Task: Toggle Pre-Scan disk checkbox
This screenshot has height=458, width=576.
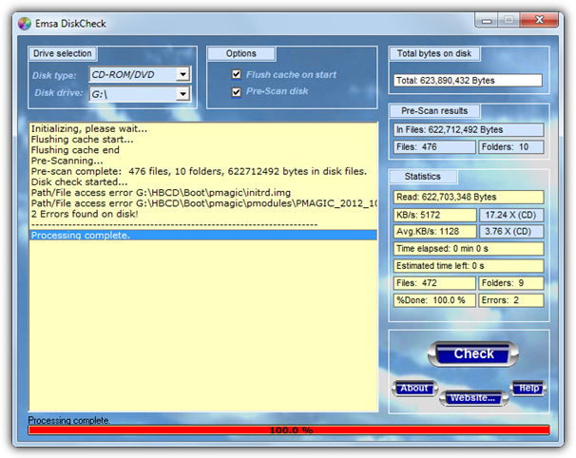Action: 237,91
